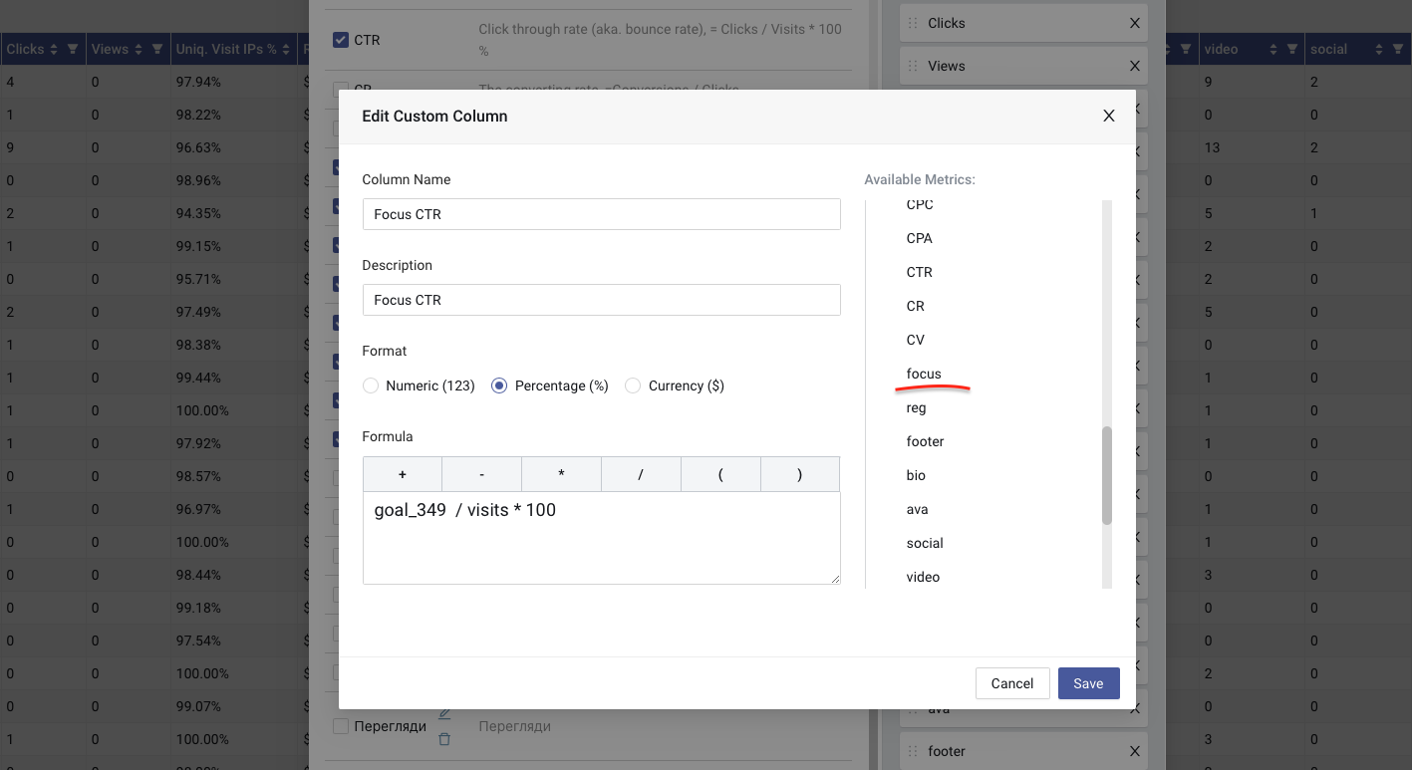
Task: Select the Currency ($) format
Action: click(633, 385)
